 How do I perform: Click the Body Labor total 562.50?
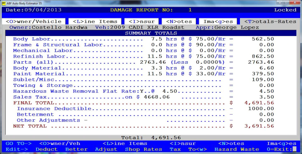click(263, 39)
